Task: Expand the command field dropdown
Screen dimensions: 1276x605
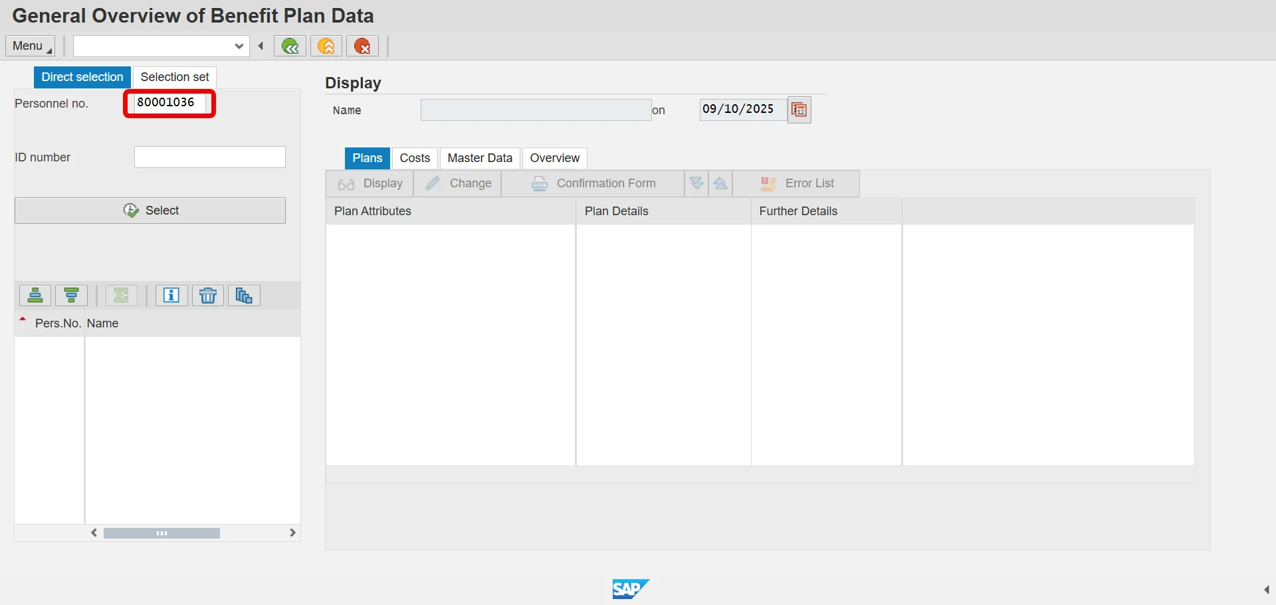Action: click(x=239, y=46)
